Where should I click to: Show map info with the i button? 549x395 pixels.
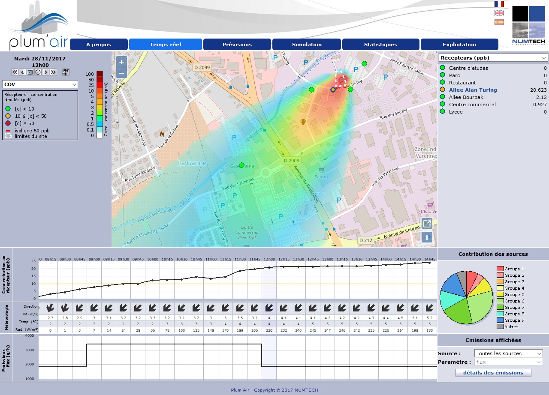point(427,237)
